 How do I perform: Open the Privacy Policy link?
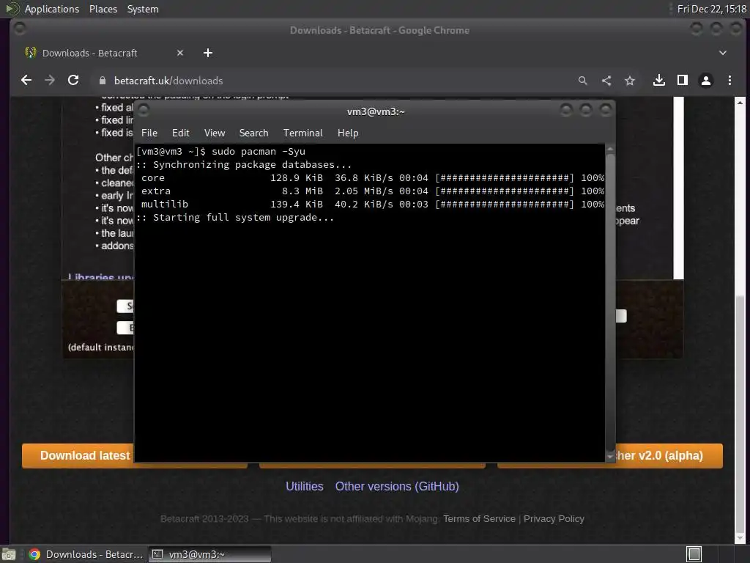[554, 518]
